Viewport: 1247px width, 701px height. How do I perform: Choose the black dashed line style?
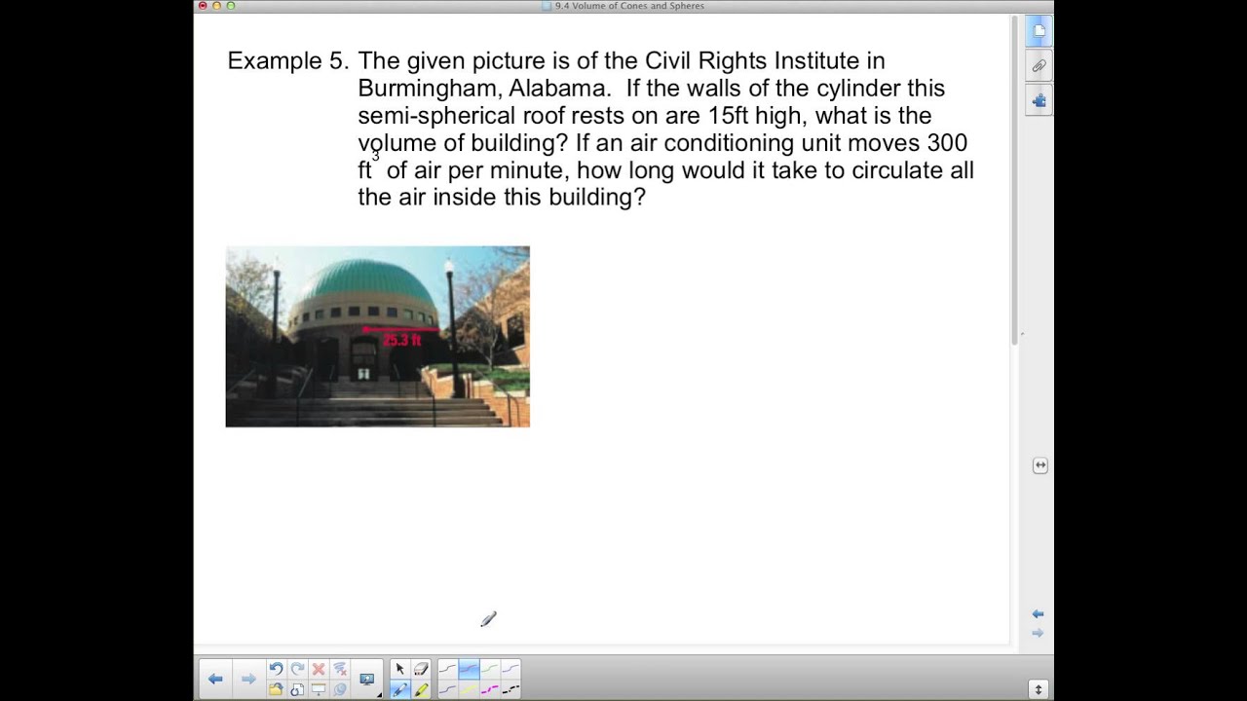[510, 689]
